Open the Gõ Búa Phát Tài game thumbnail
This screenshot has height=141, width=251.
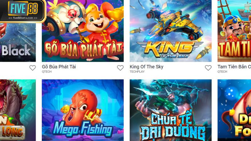pos(83,31)
